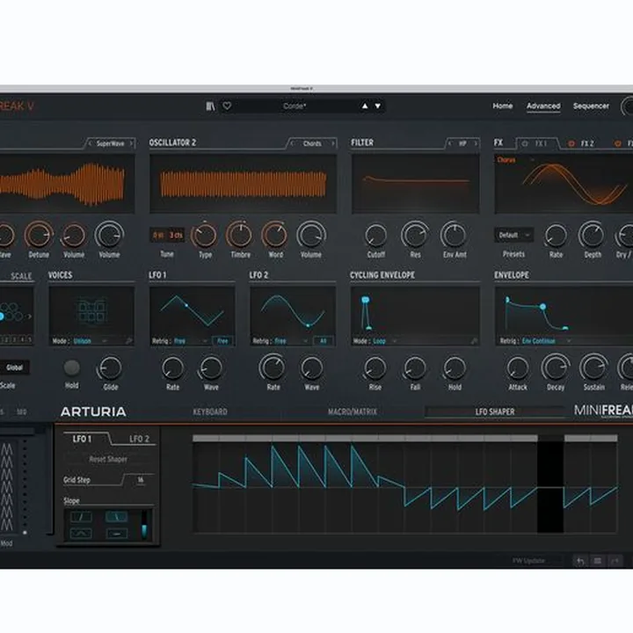Open Cycling Envelope Mode Loop dropdown
The image size is (633, 633).
tap(385, 341)
